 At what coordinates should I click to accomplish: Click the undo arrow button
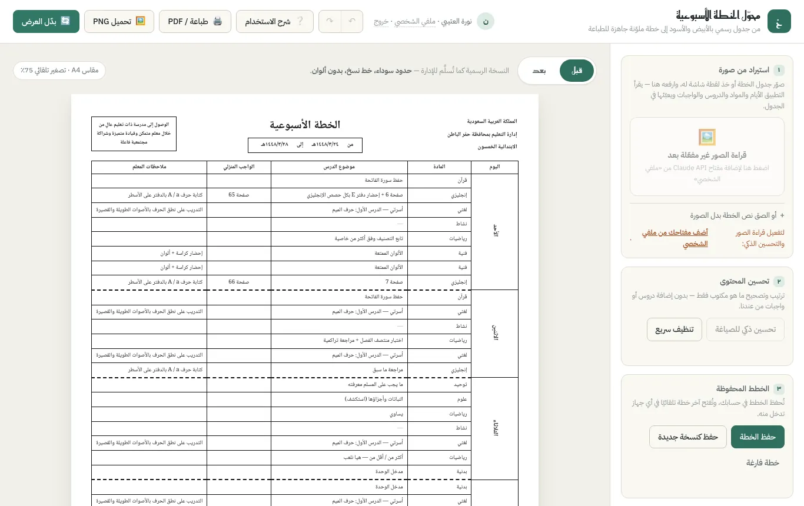click(352, 21)
